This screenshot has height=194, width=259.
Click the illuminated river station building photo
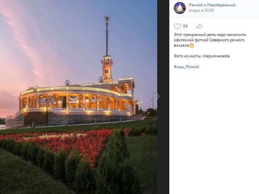click(77, 102)
